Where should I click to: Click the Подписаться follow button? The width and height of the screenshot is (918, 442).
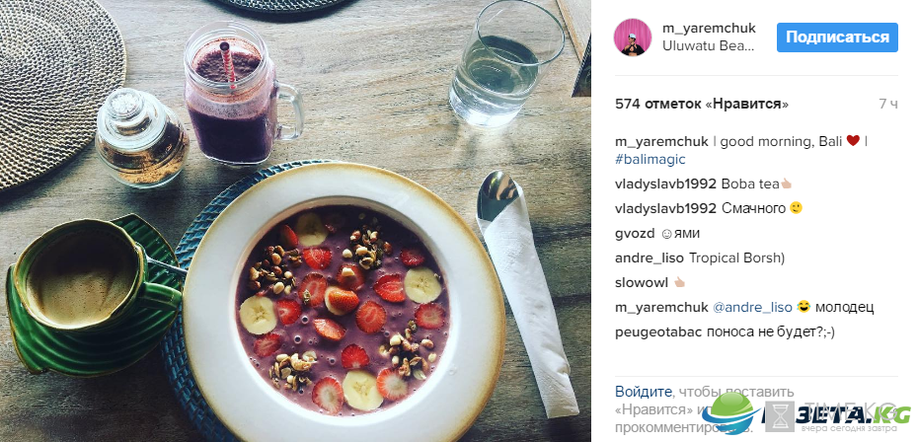coord(837,37)
